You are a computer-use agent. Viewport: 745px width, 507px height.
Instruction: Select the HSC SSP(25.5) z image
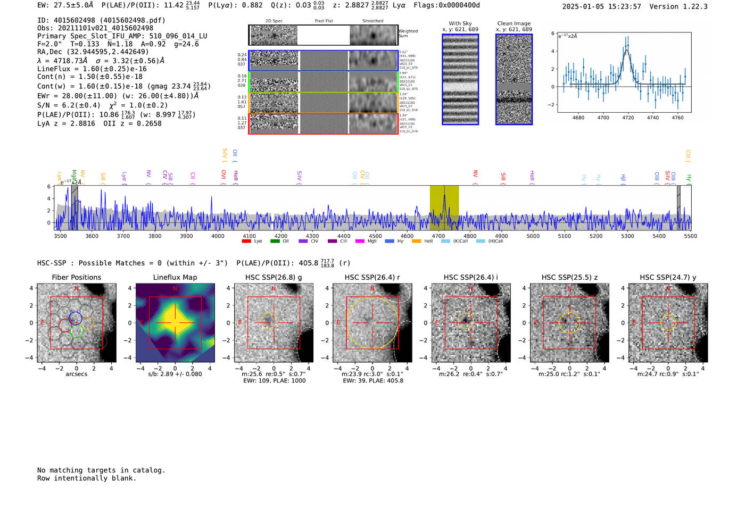(569, 323)
